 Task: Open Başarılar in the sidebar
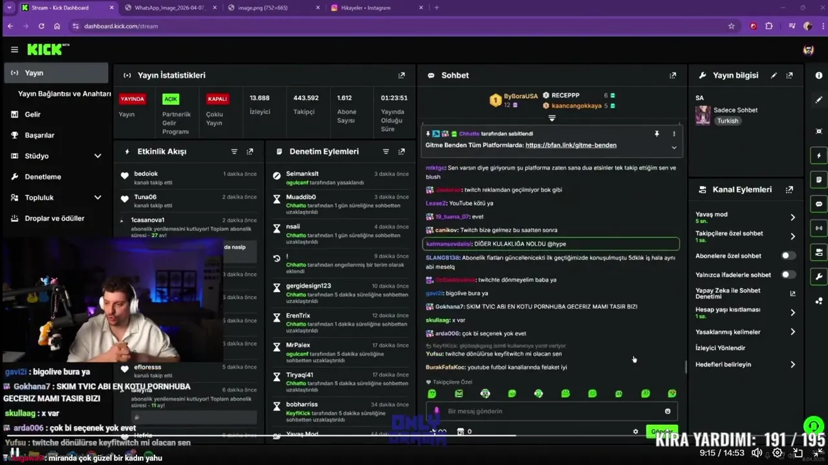39,136
